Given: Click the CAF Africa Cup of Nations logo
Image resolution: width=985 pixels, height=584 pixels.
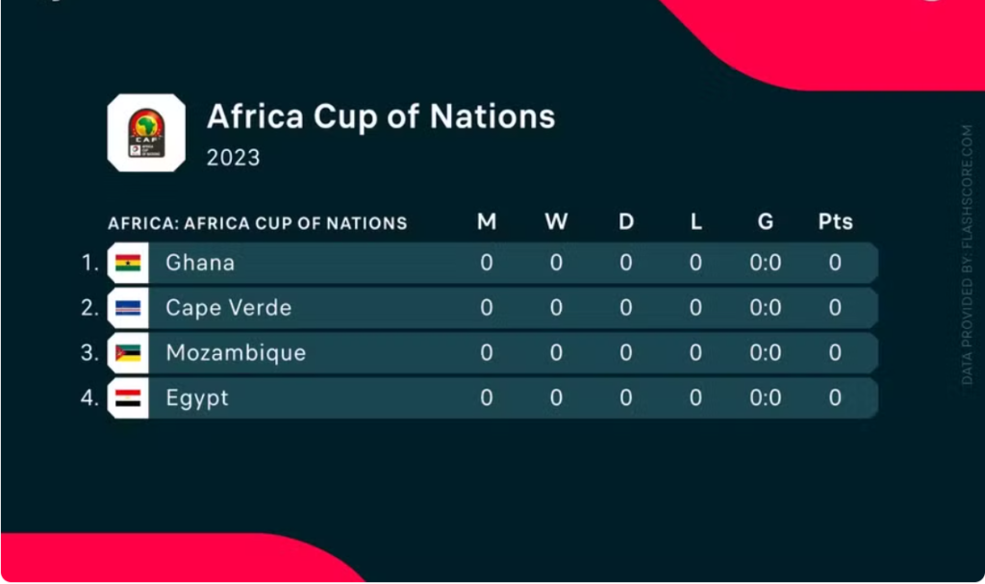Looking at the screenshot, I should (146, 133).
